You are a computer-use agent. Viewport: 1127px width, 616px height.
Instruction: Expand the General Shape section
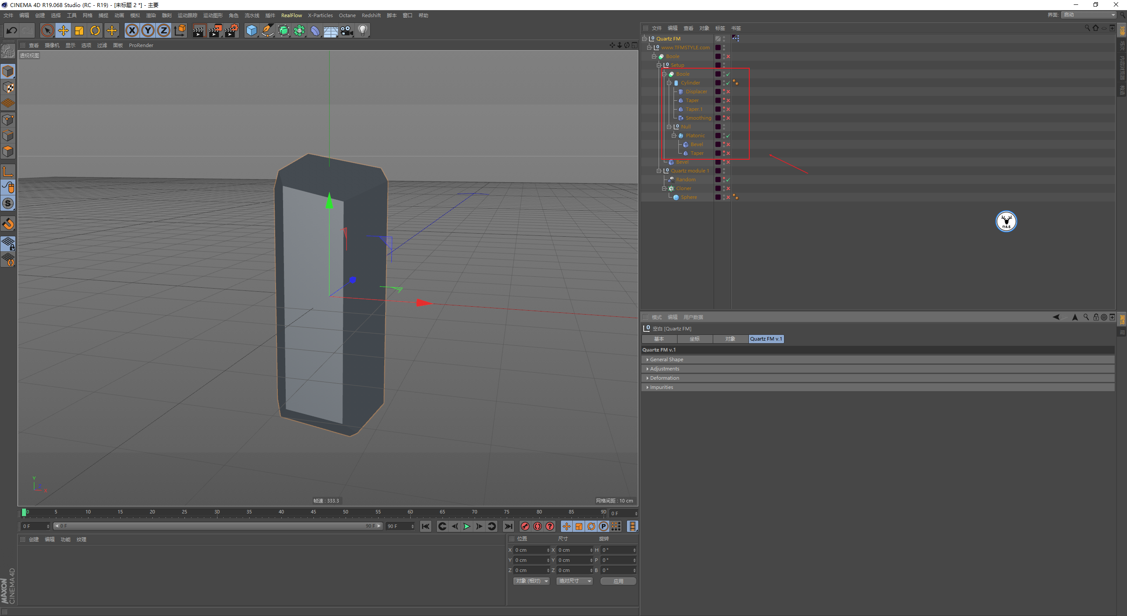(x=666, y=359)
